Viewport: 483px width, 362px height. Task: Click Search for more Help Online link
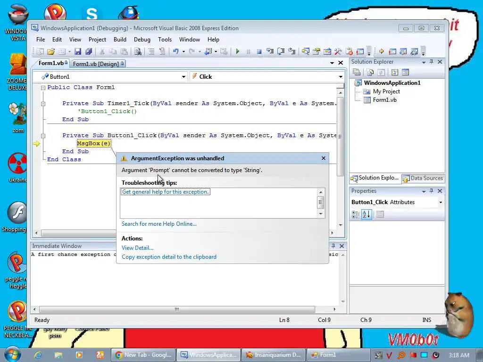159,224
